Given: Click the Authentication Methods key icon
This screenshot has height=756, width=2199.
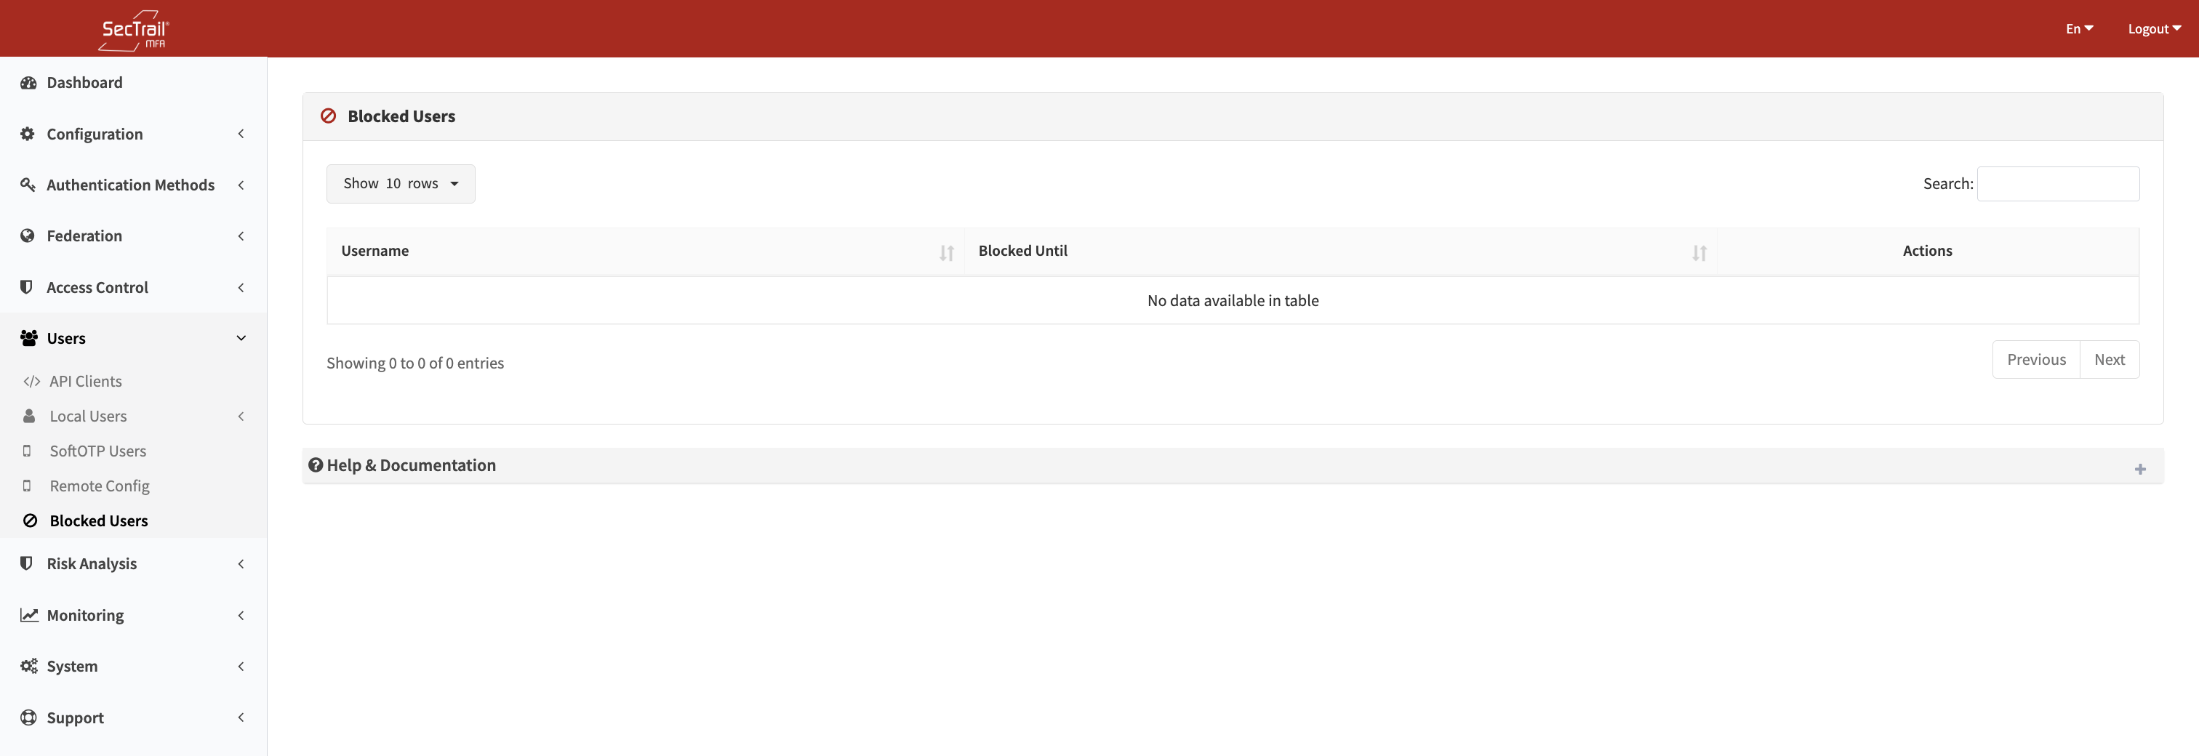Looking at the screenshot, I should (28, 185).
